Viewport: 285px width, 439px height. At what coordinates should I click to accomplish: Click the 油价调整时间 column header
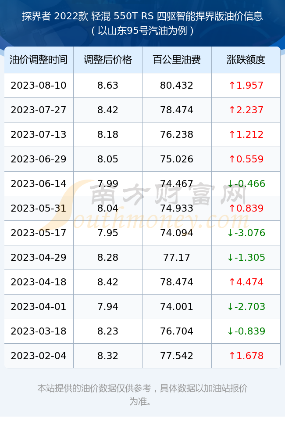coord(39,60)
